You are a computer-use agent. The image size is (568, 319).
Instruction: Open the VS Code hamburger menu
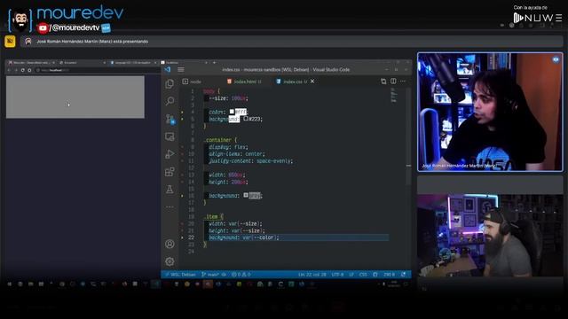coord(181,69)
